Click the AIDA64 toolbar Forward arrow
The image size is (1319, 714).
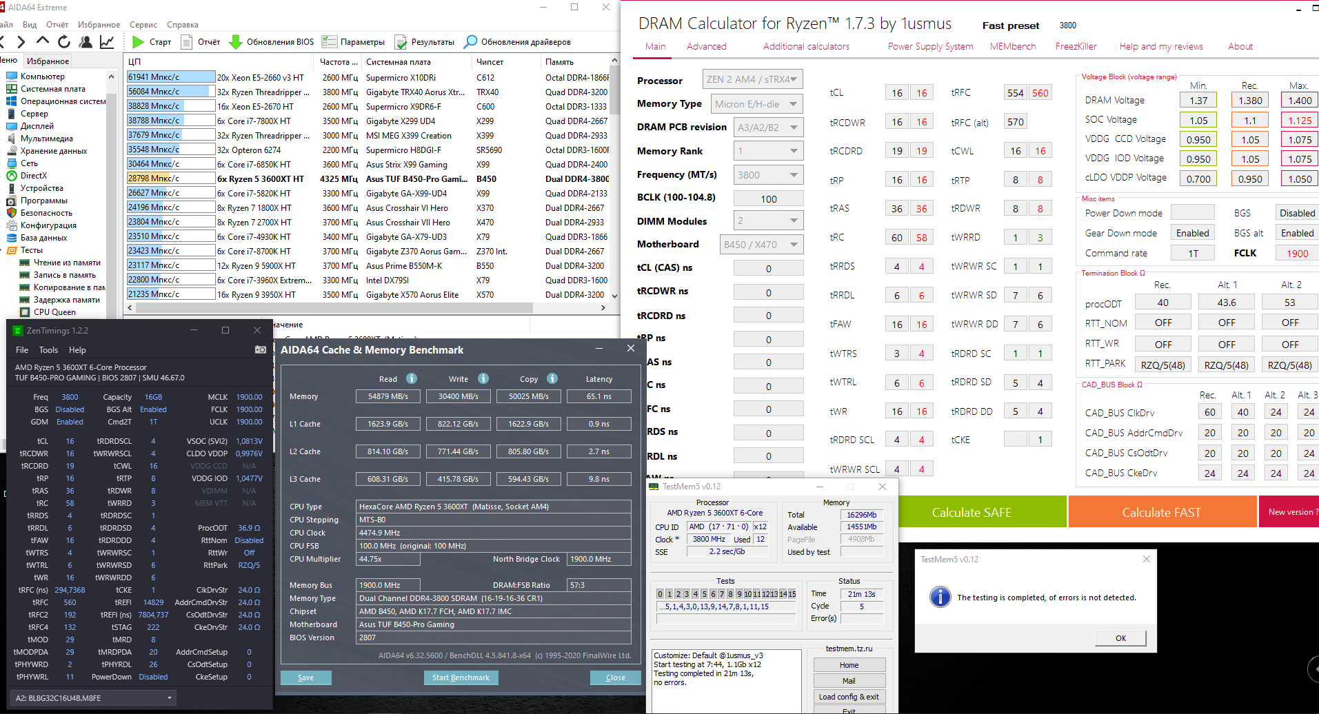click(x=21, y=42)
